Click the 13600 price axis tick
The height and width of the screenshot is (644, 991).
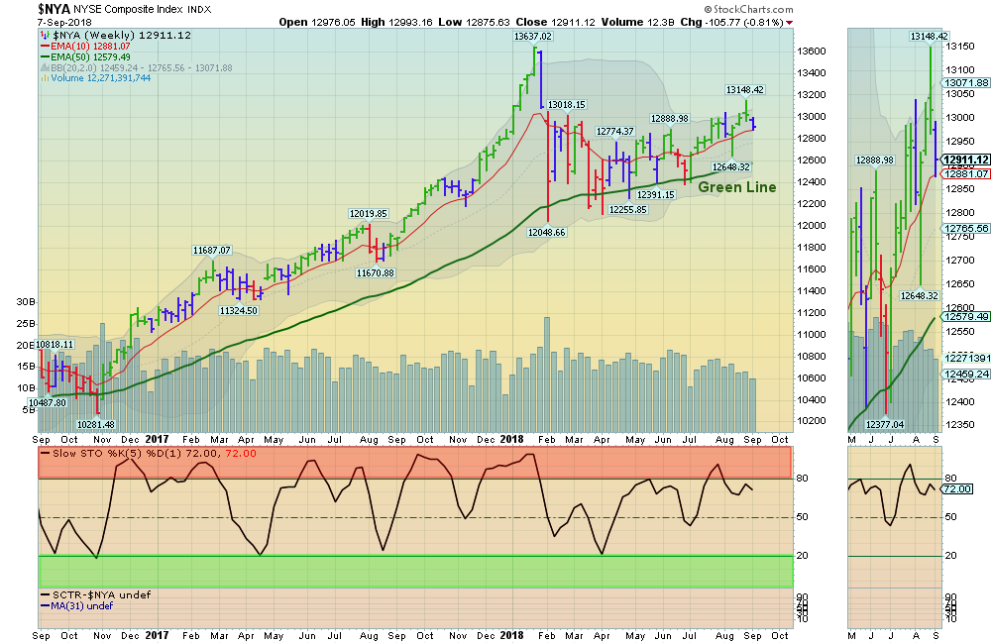[812, 52]
